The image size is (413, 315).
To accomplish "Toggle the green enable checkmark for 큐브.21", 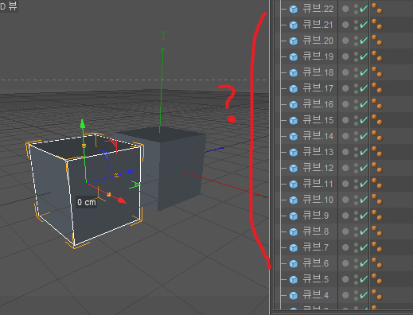I will coord(364,25).
